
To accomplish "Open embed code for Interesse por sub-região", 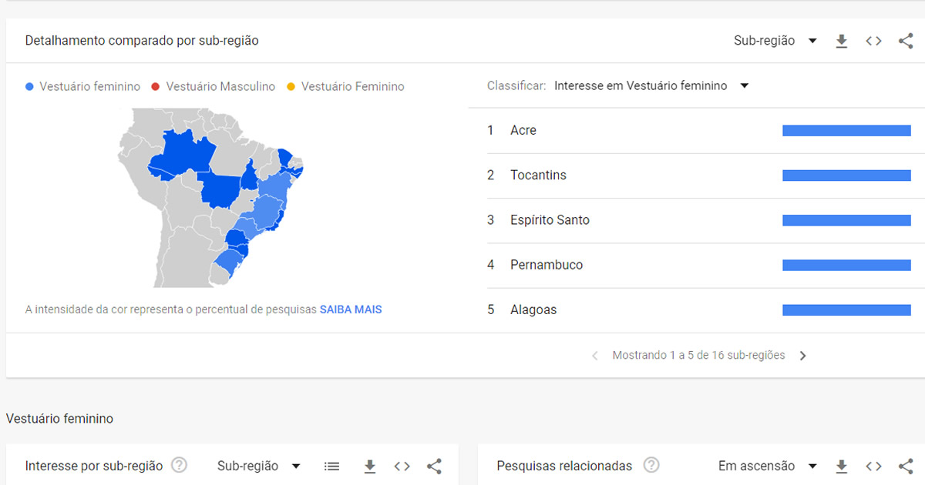I will (x=402, y=466).
